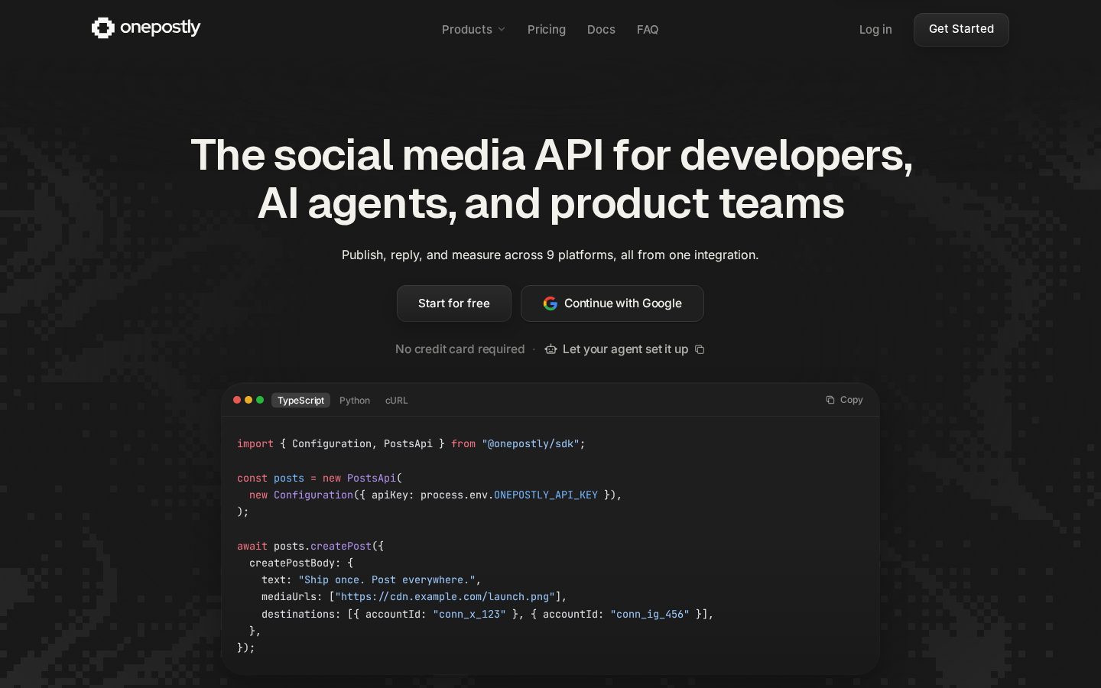
Task: Click the Copy code label
Action: pyautogui.click(x=852, y=400)
